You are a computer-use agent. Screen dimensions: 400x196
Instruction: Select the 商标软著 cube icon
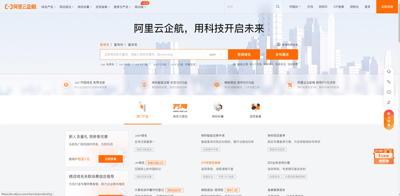(x=218, y=107)
